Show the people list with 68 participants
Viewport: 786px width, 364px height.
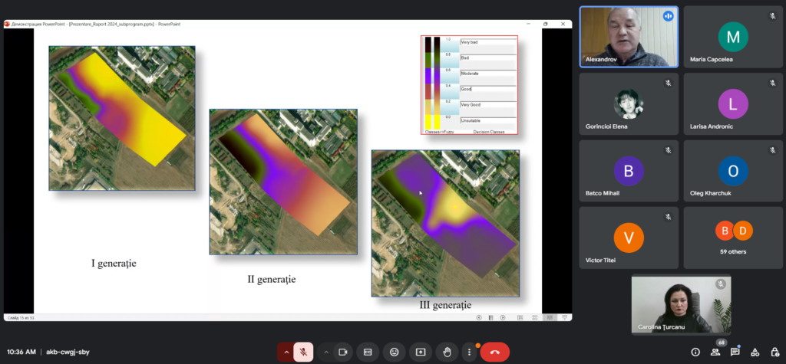715,352
